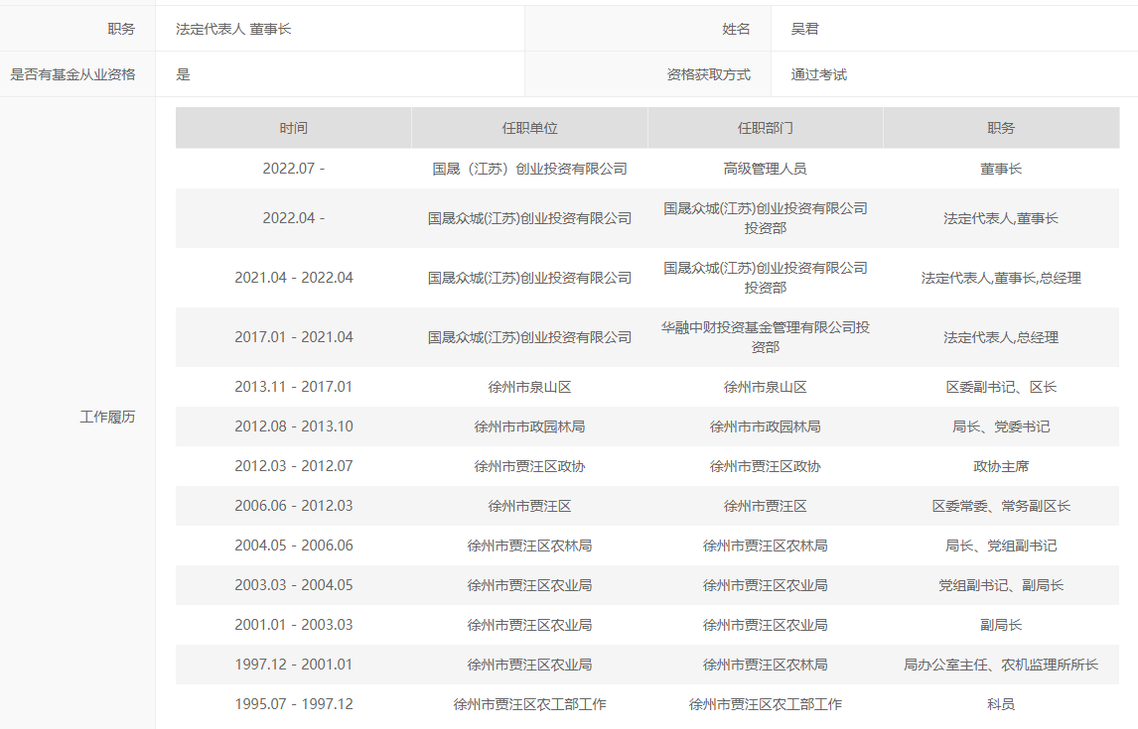
Task: Click the 职务 column header in the work history table
Action: [x=1000, y=128]
